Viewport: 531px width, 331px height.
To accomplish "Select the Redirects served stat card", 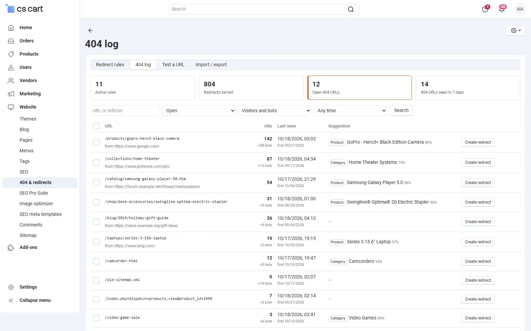I will pos(251,88).
